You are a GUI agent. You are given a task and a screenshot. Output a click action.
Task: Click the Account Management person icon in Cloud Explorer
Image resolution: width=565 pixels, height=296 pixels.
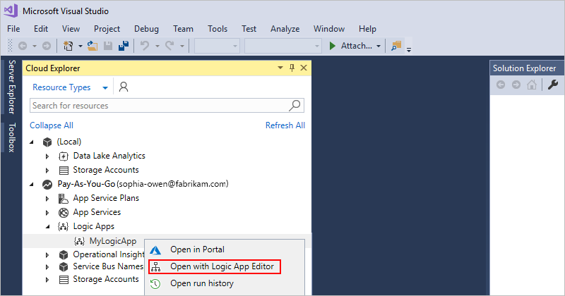point(124,87)
